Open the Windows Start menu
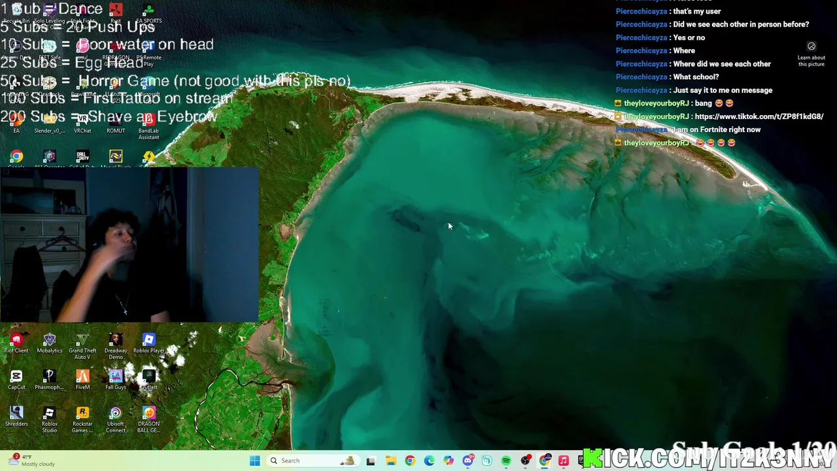Viewport: 837px width, 471px height. [x=254, y=461]
